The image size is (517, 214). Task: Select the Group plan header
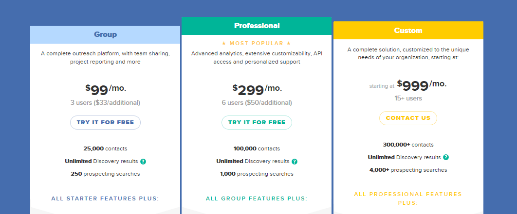(105, 34)
